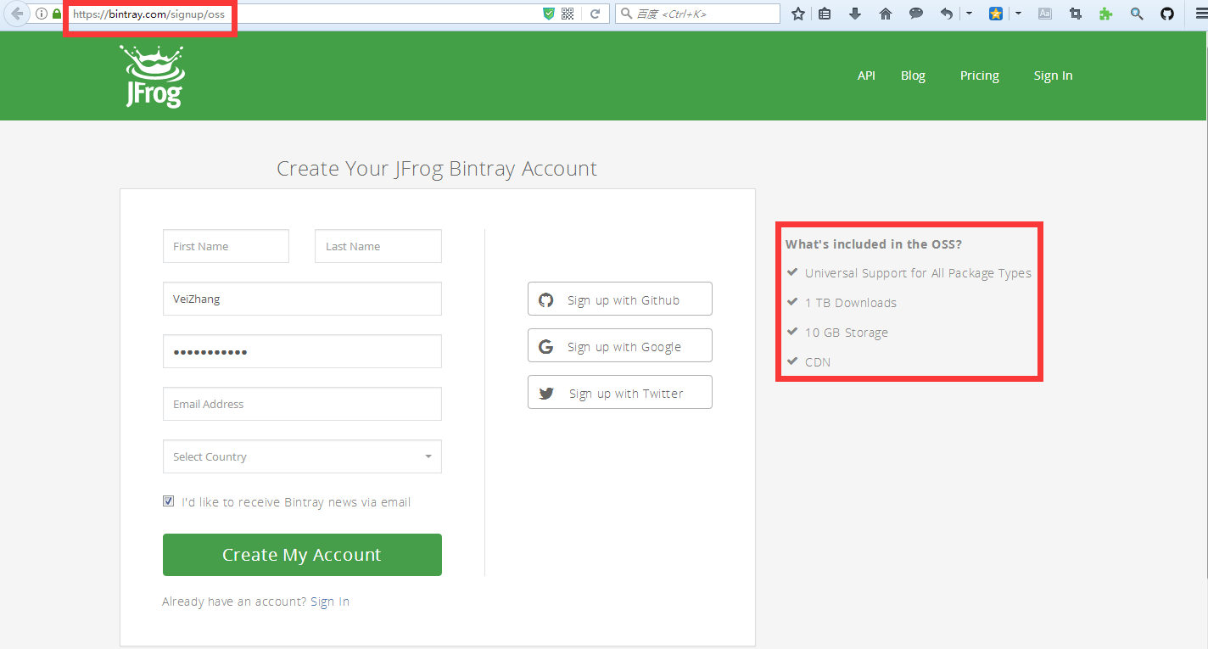This screenshot has width=1208, height=649.
Task: Click the 'CDN' feature text
Action: click(x=818, y=362)
